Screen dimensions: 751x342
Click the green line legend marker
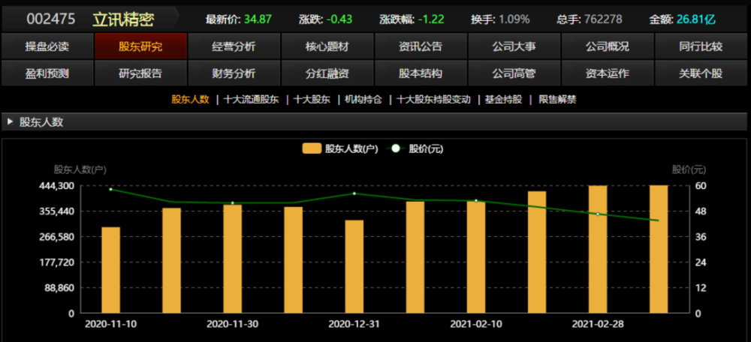pyautogui.click(x=395, y=148)
